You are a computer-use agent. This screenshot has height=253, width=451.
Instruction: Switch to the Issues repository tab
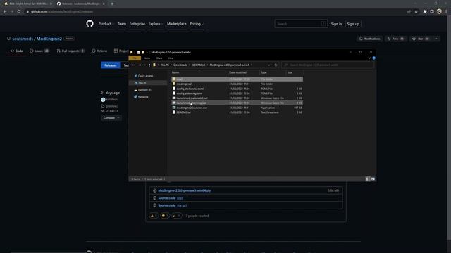point(39,51)
